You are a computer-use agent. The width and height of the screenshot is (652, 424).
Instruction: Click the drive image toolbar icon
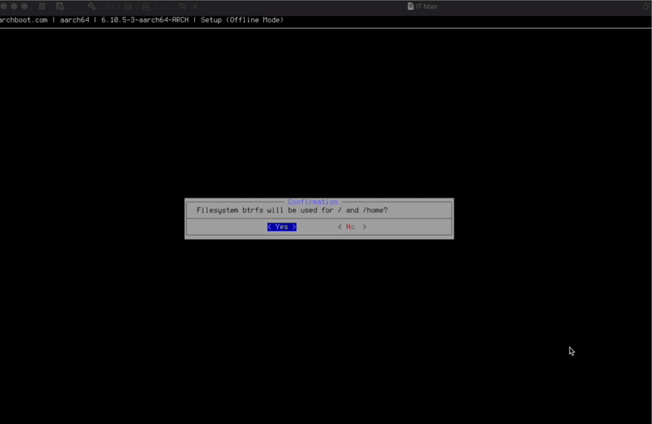[x=128, y=6]
